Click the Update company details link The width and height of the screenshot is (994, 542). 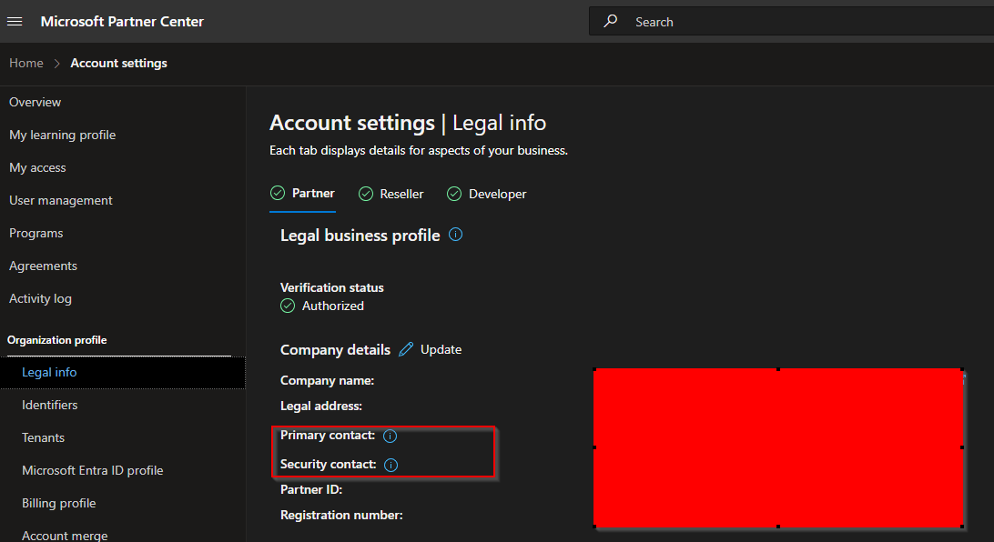point(441,349)
